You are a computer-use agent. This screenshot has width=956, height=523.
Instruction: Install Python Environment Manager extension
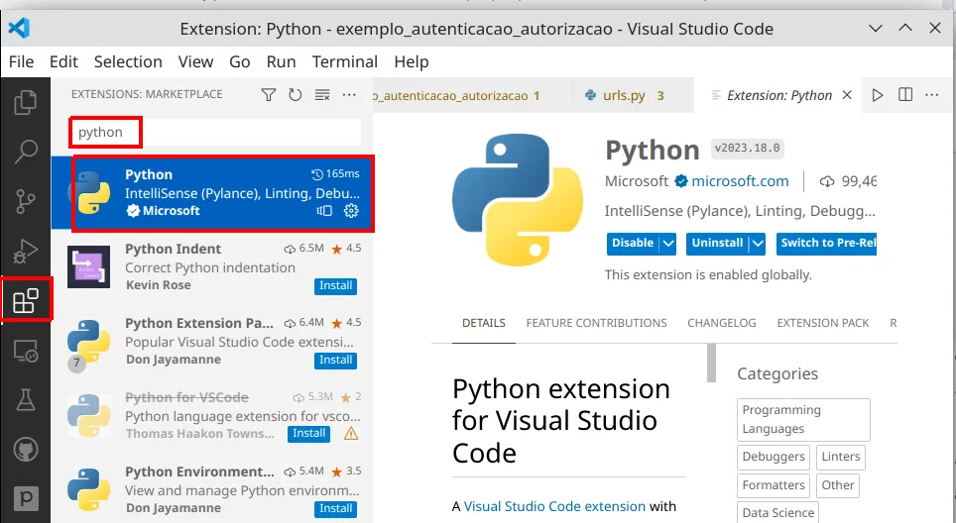pyautogui.click(x=336, y=508)
